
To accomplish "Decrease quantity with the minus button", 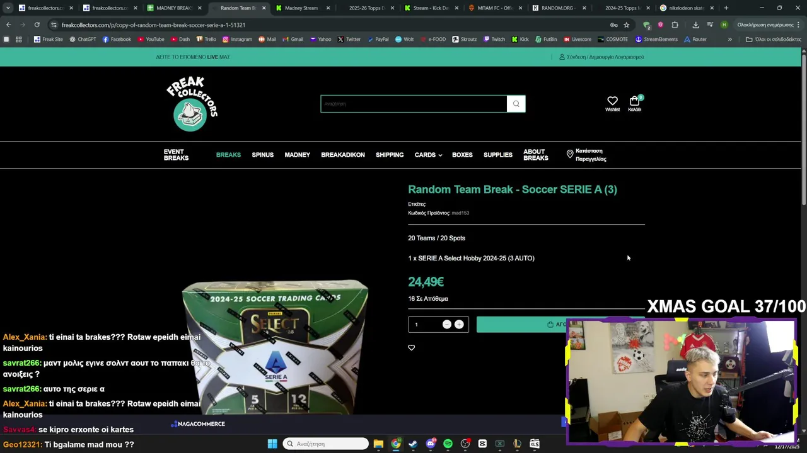I will 446,324.
